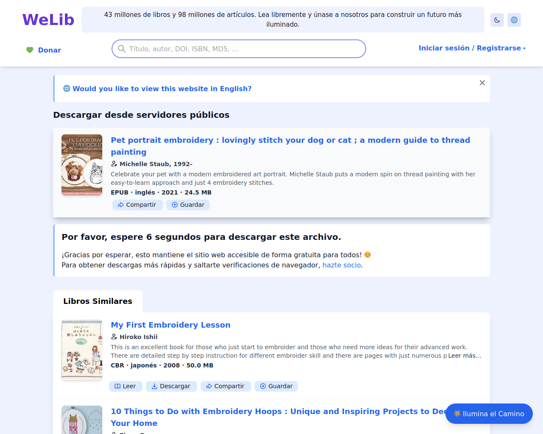Click the magnifier icon in the search bar
Viewport: 543px width, 434px height.
coord(122,49)
